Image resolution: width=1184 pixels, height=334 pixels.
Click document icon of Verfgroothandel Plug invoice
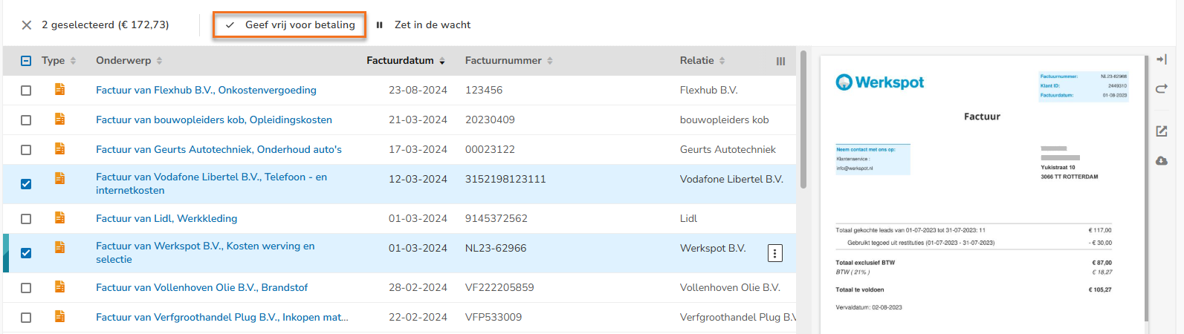[x=59, y=316]
